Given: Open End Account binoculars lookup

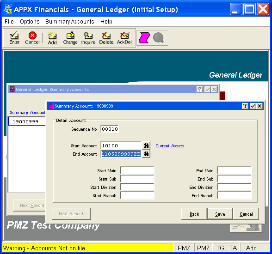Looking at the screenshot, I should [146, 154].
